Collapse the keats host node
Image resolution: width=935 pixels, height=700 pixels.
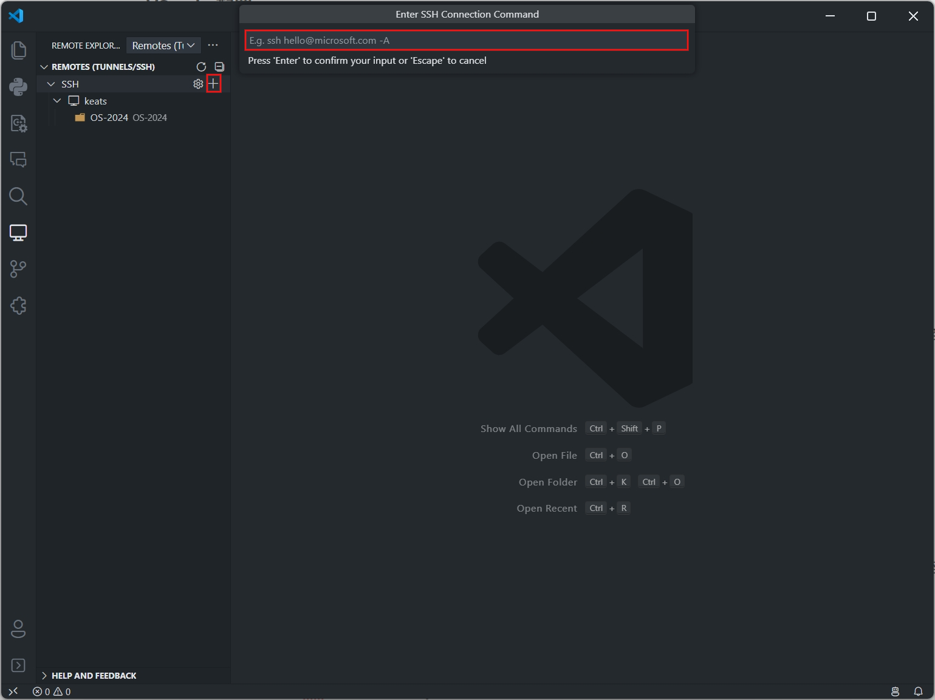(x=57, y=101)
